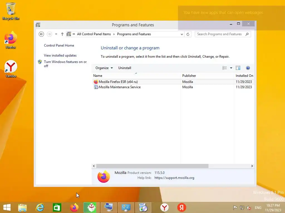Click the All Control Panel Items breadcrumb
Image resolution: width=285 pixels, height=213 pixels.
pos(94,34)
